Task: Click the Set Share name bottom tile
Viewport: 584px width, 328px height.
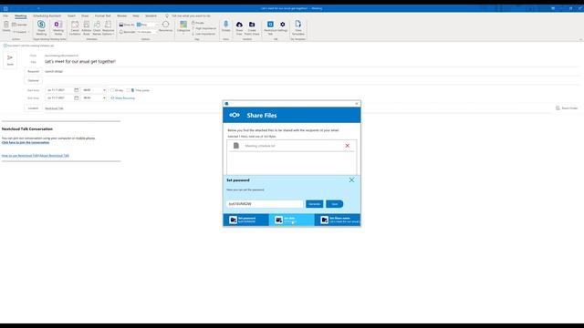Action: pos(338,220)
